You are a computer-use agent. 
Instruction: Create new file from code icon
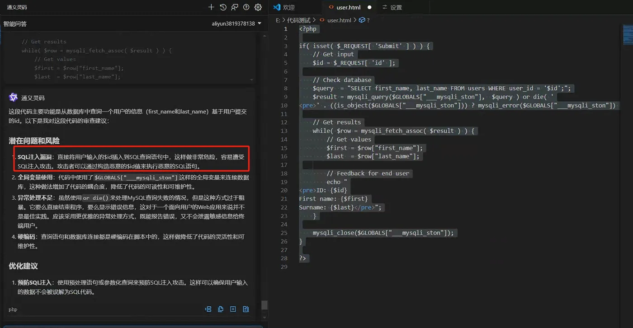click(x=233, y=309)
